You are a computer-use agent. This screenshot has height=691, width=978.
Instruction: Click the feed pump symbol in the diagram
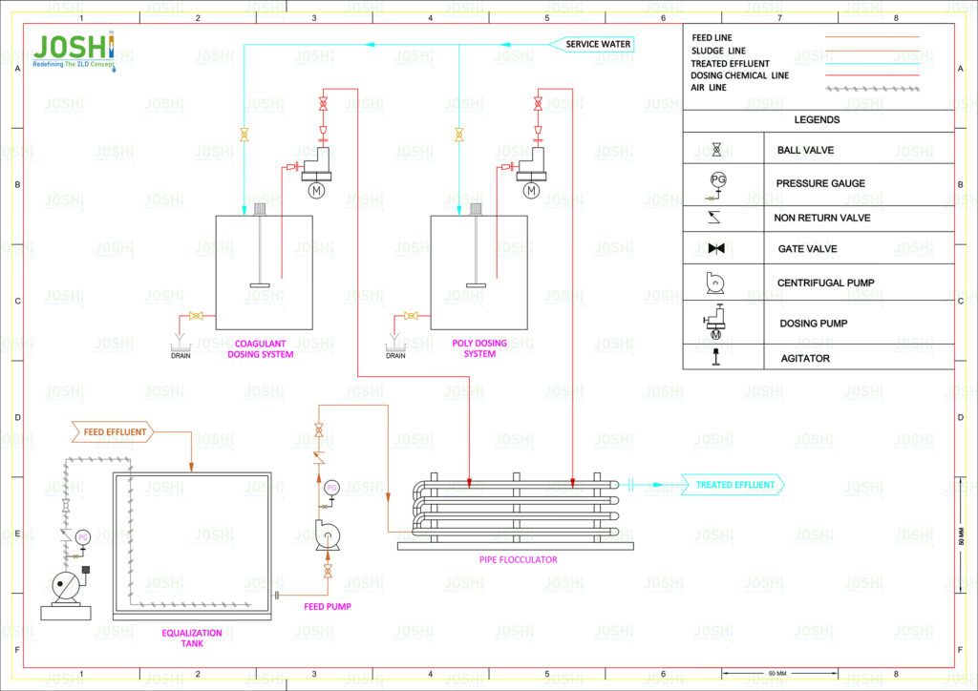(328, 534)
